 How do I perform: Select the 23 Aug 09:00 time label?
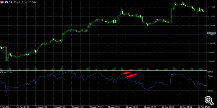[168, 107]
